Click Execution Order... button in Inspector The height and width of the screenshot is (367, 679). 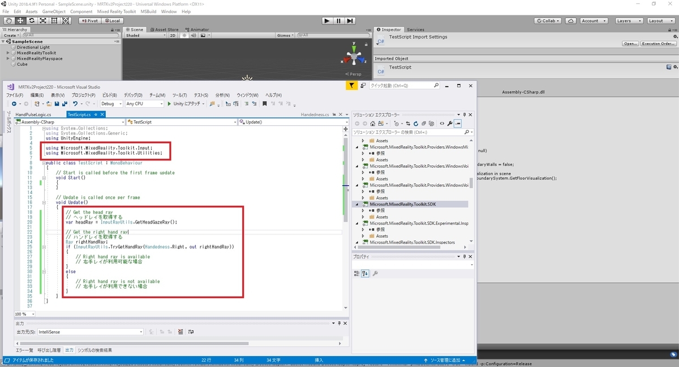[658, 43]
